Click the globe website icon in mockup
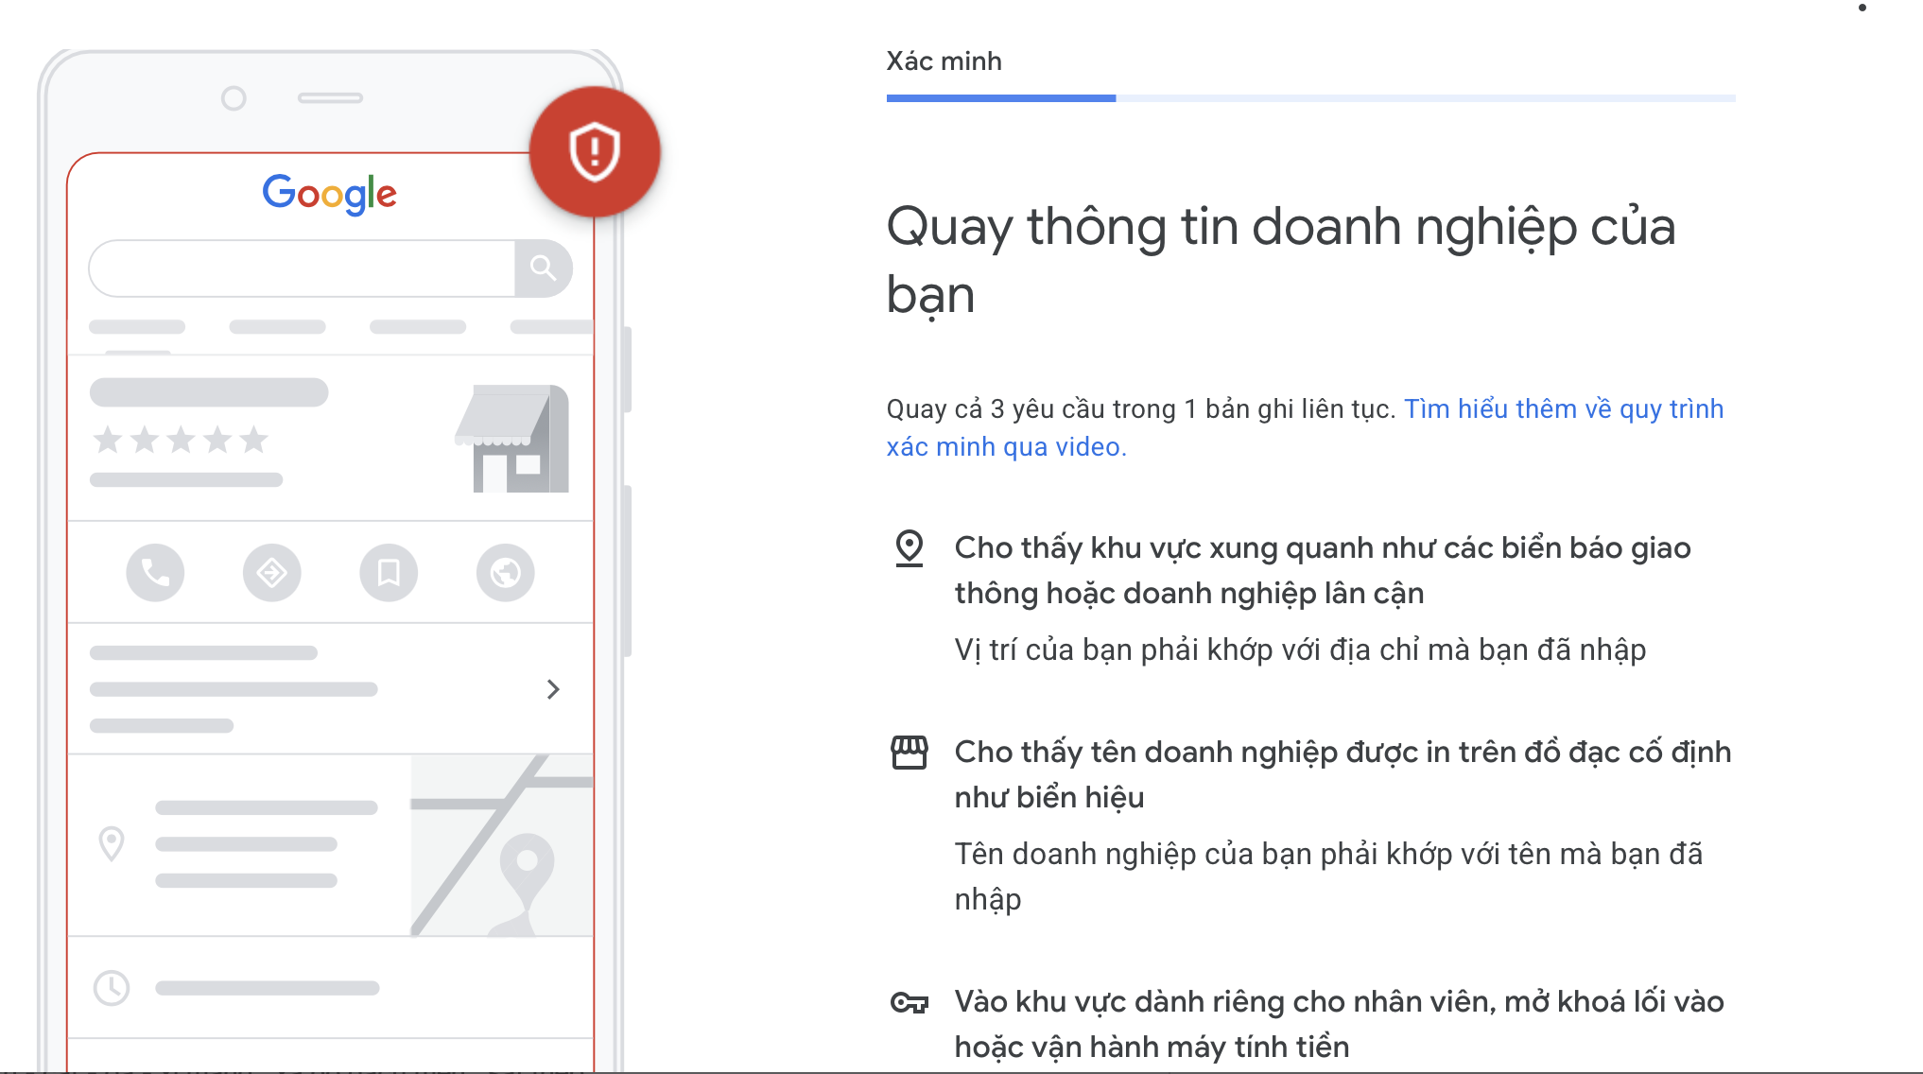Viewport: 1923px width, 1074px height. 506,572
